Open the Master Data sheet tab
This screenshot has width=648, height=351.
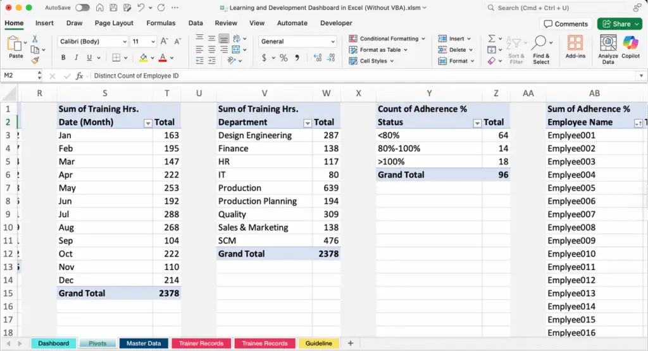[x=144, y=343]
